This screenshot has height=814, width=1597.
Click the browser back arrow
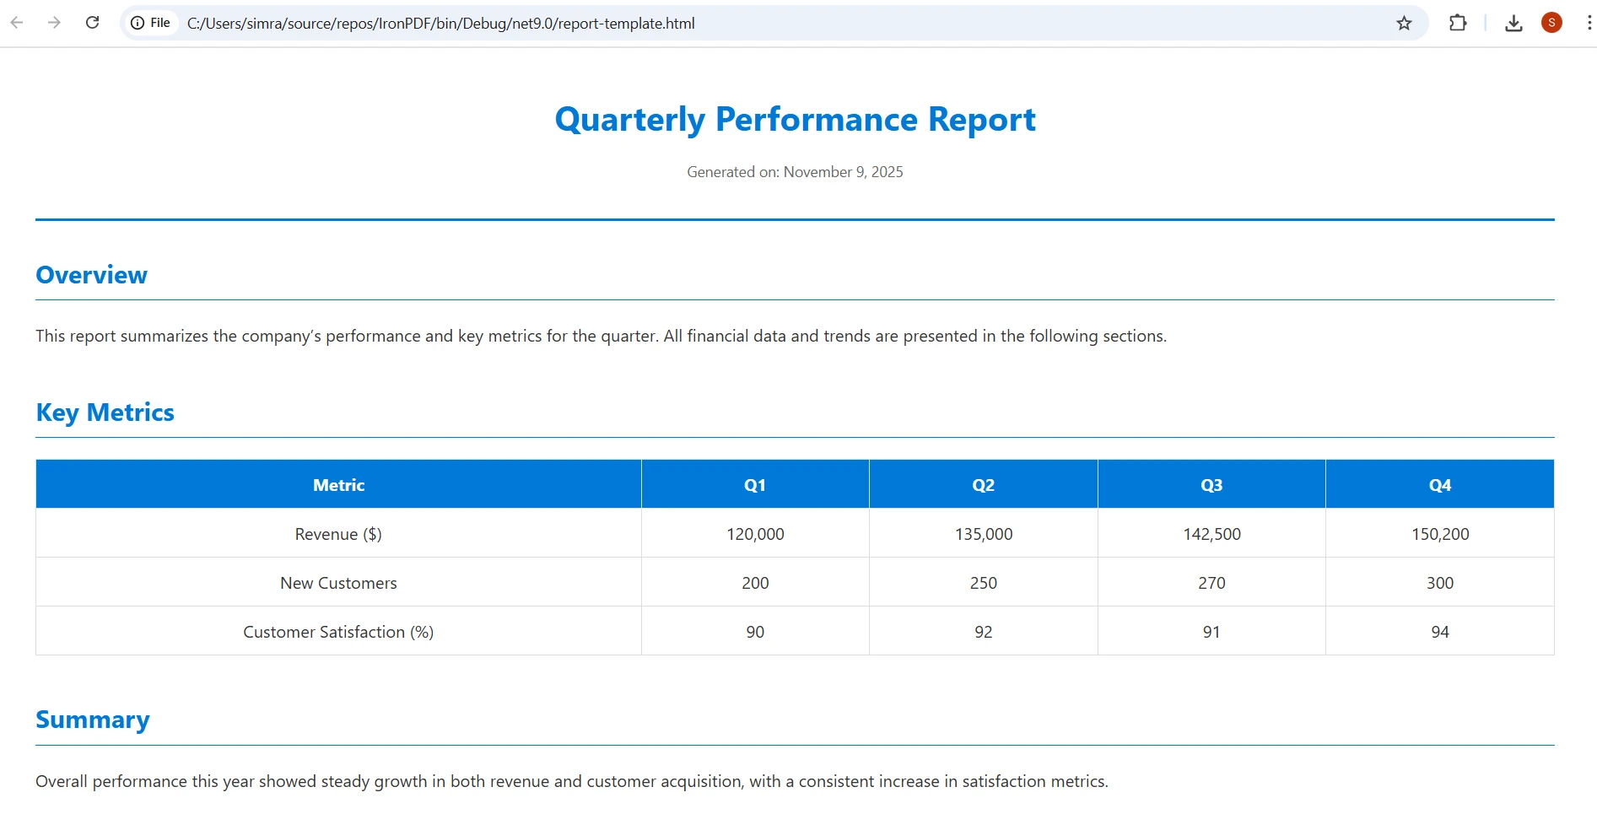tap(17, 23)
